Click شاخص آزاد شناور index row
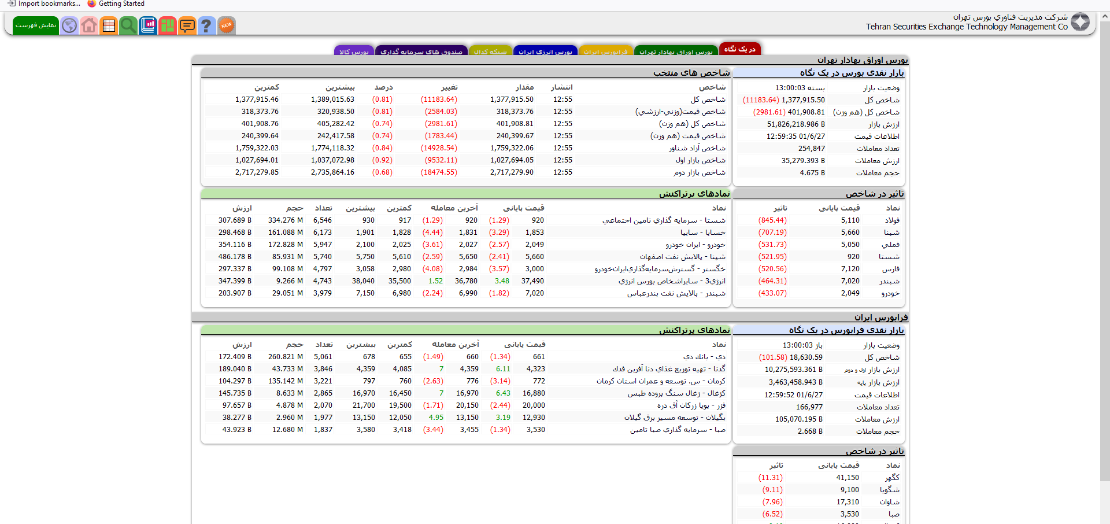The width and height of the screenshot is (1110, 524). click(x=465, y=148)
